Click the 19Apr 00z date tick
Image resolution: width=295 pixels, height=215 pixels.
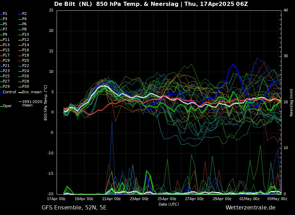click(84, 199)
